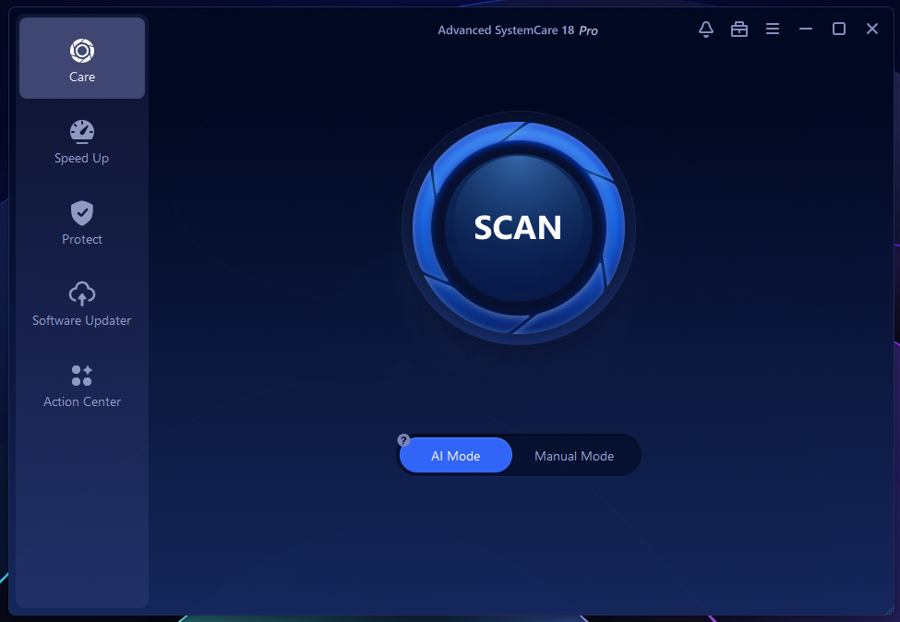Click the Protect shield icon

(x=82, y=213)
